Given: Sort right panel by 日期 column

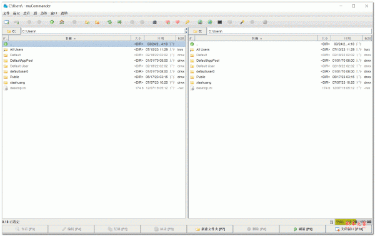Looking at the screenshot, I should (347, 38).
